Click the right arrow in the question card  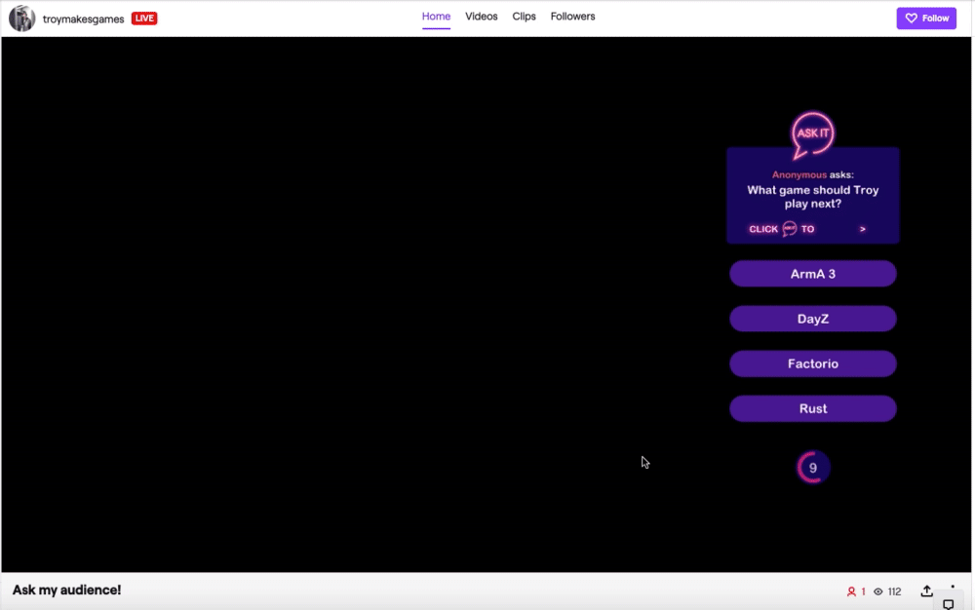click(x=863, y=229)
